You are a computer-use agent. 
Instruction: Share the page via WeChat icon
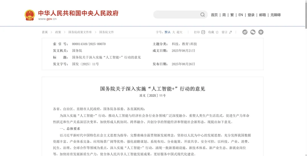253,32
